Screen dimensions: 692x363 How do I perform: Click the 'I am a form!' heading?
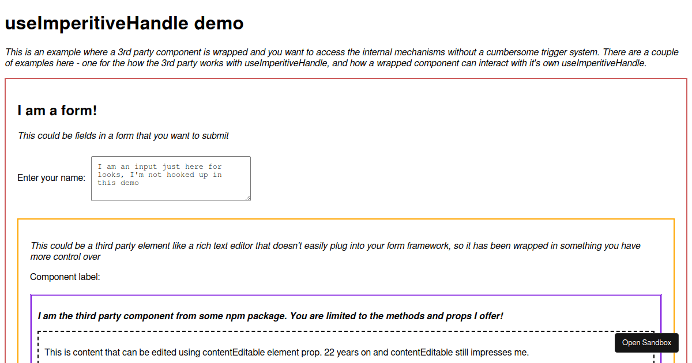[57, 110]
